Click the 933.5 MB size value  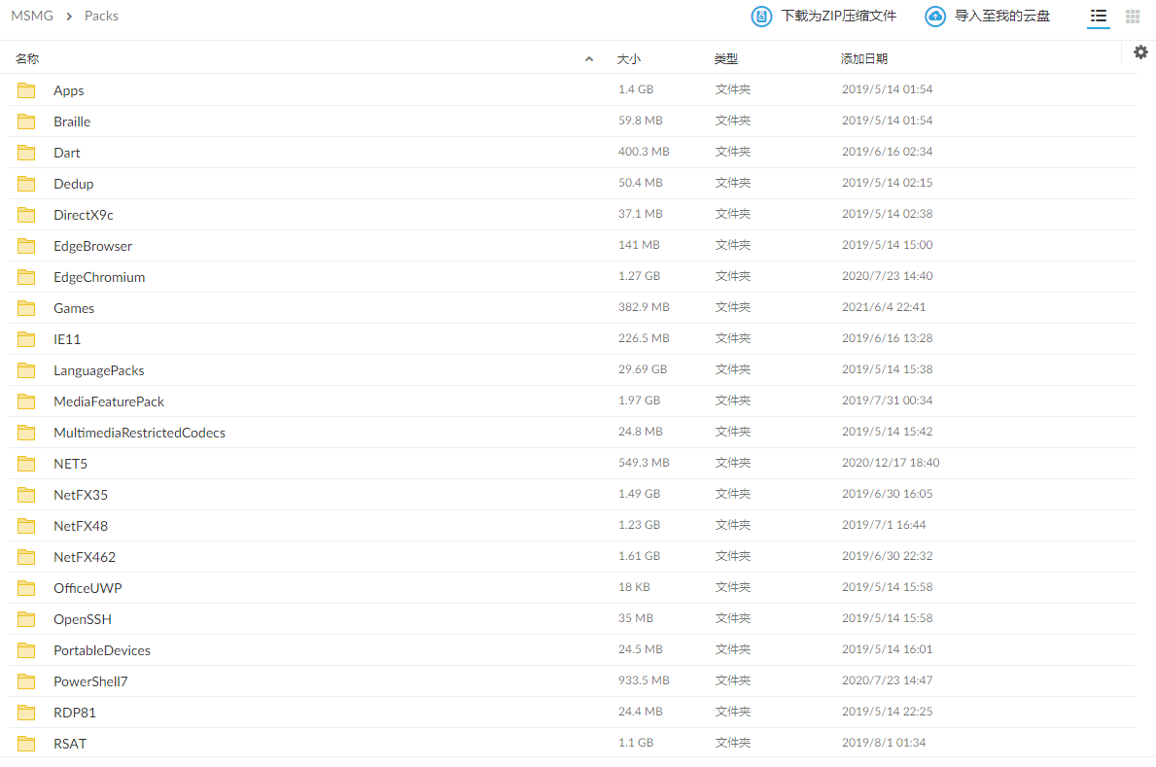(644, 680)
